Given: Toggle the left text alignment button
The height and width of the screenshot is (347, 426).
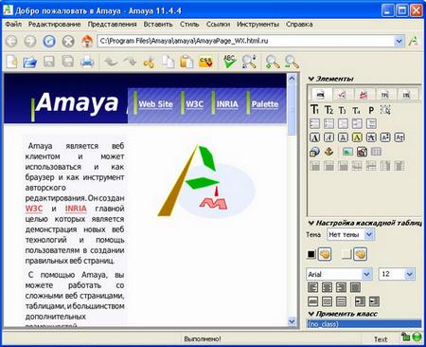Looking at the screenshot, I should click(x=312, y=287).
